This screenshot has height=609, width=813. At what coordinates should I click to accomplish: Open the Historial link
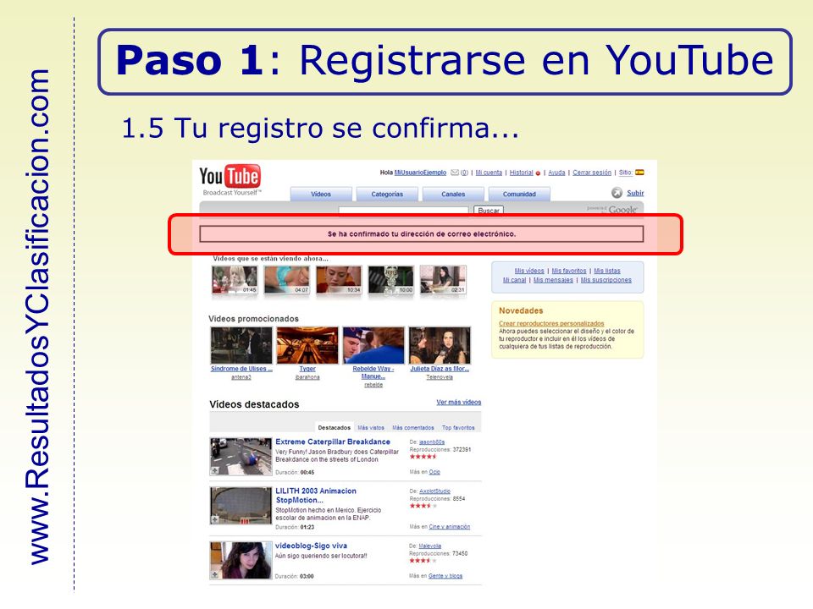521,173
